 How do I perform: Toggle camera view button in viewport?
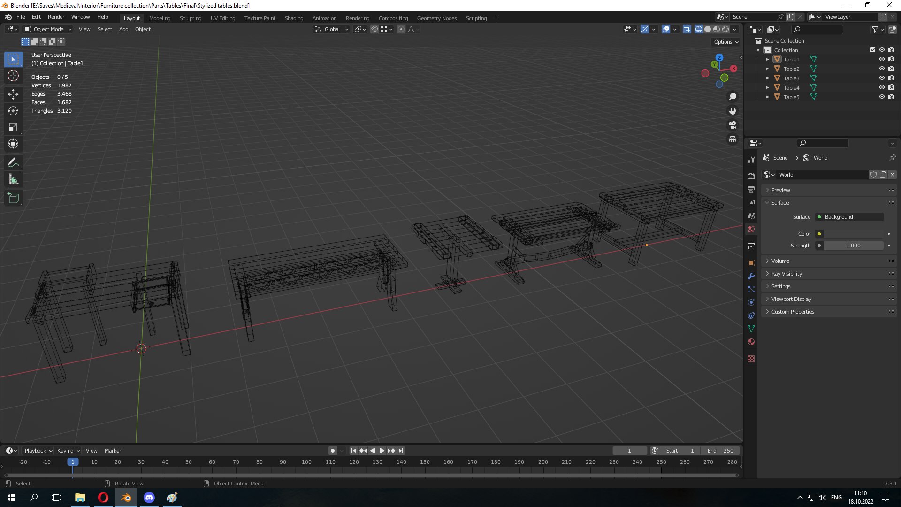(732, 125)
